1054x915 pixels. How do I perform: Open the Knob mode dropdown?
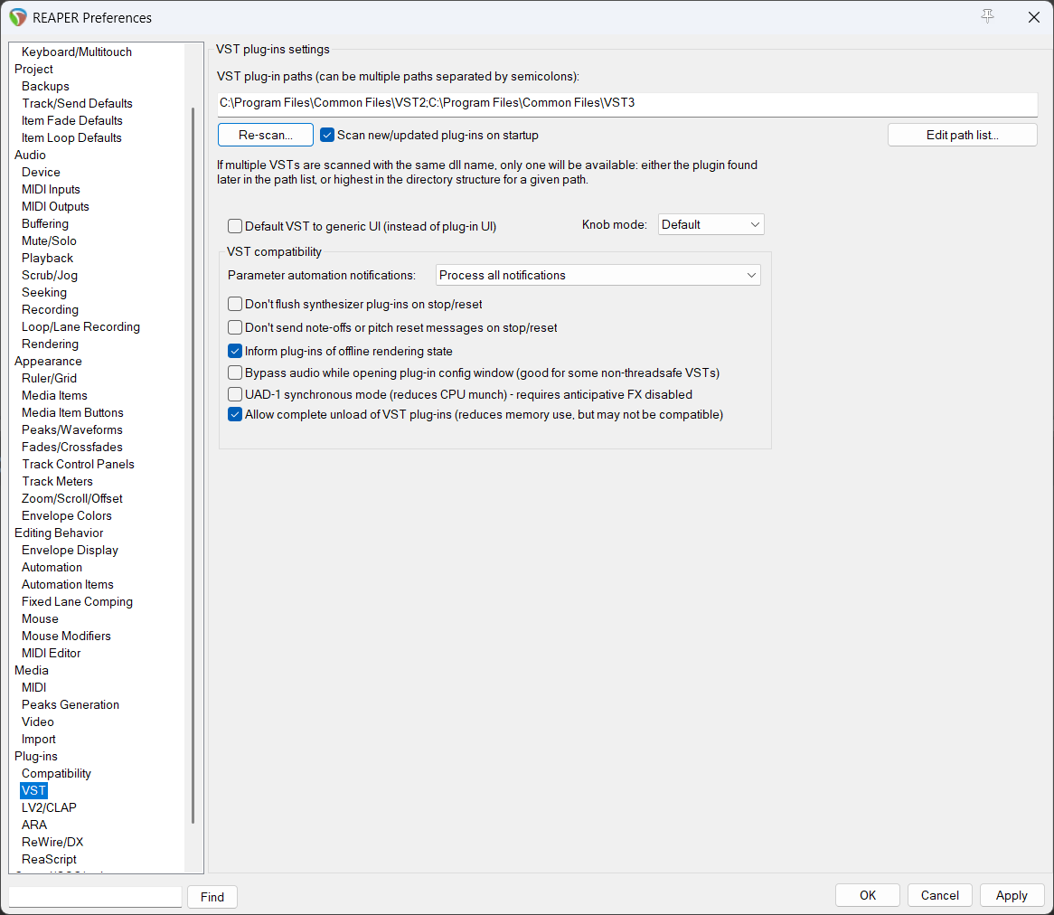tap(711, 224)
